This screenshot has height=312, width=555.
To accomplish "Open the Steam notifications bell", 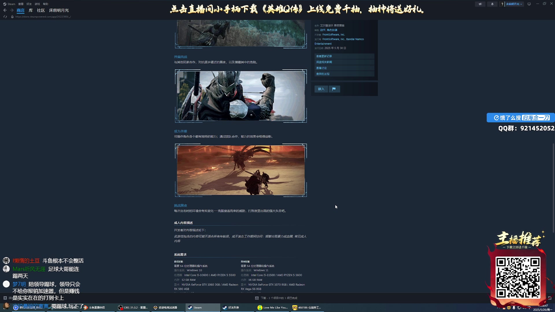I will point(492,4).
